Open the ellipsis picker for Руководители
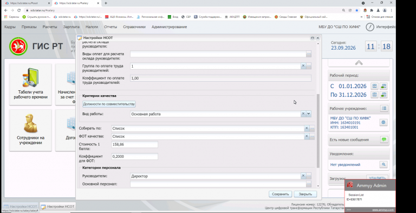 click(x=309, y=176)
